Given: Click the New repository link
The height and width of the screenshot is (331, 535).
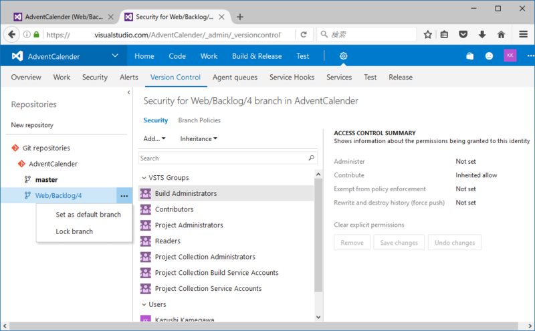Looking at the screenshot, I should (x=32, y=125).
